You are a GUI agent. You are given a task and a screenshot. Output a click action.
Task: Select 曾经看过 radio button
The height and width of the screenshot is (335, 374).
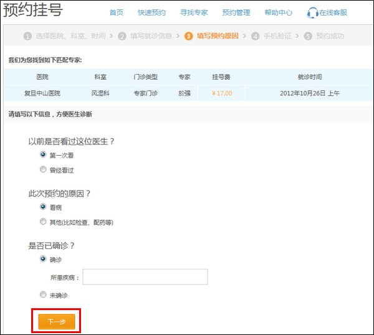coord(43,169)
